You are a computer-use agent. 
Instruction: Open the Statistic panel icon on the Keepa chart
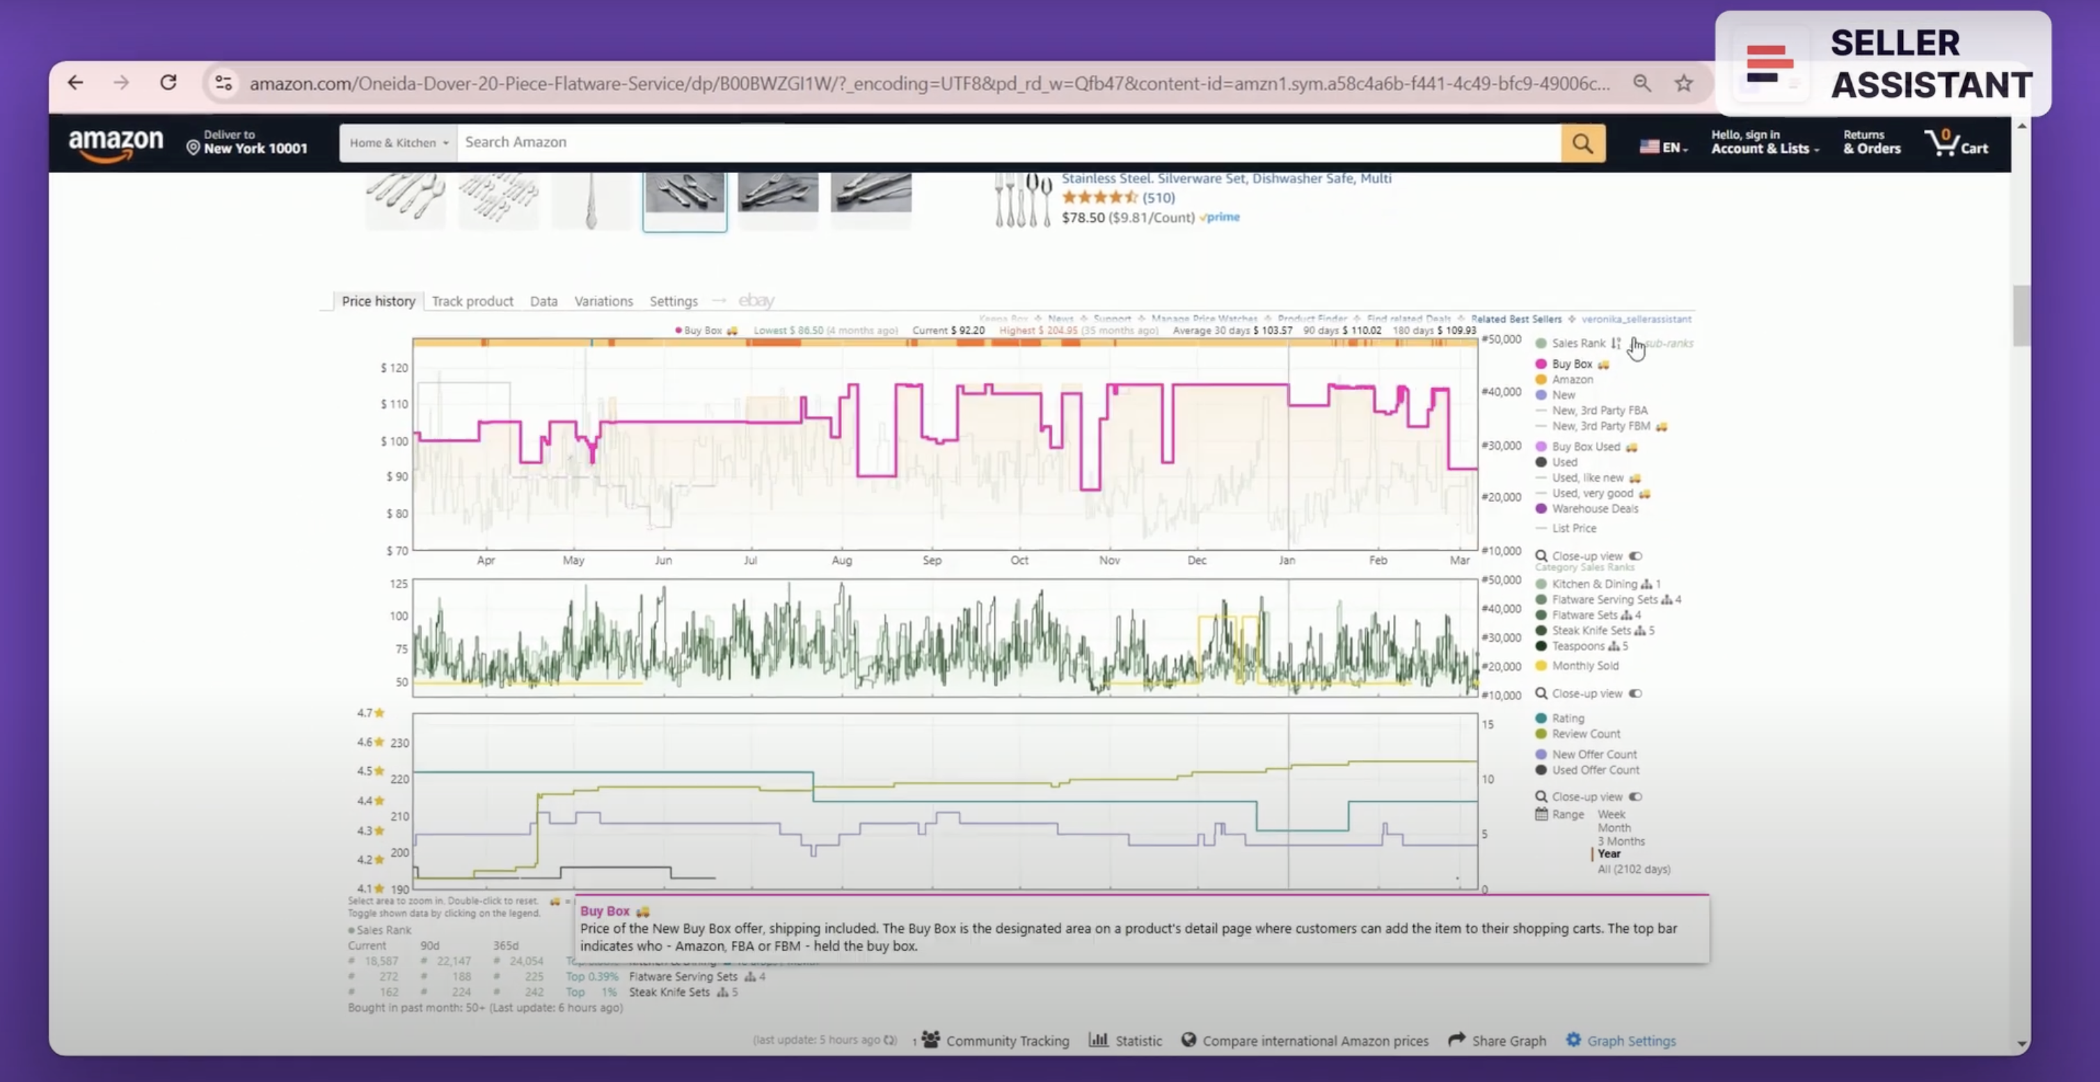pyautogui.click(x=1098, y=1040)
